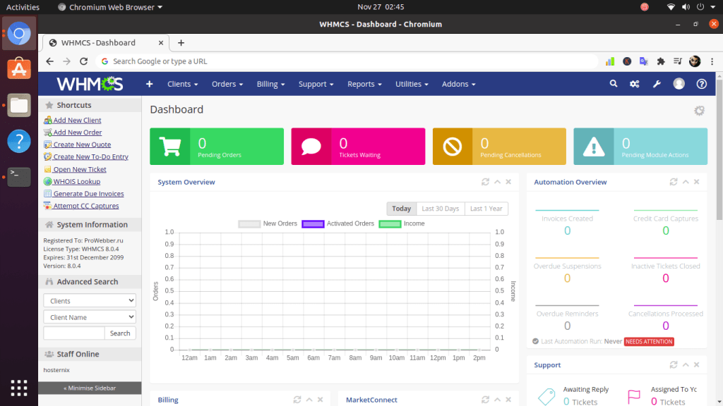
Task: Click Create New To-Do Entry shortcut
Action: pos(85,156)
